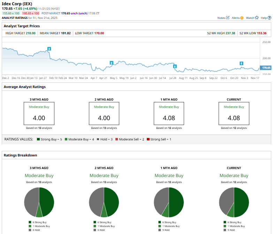Click the 2 Mths Ago ratings pie chart
273x234 pixels.
(104, 202)
